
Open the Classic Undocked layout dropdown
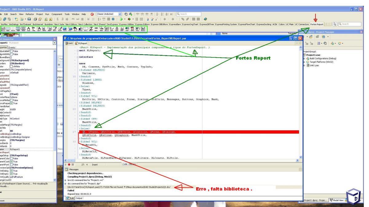120,14
